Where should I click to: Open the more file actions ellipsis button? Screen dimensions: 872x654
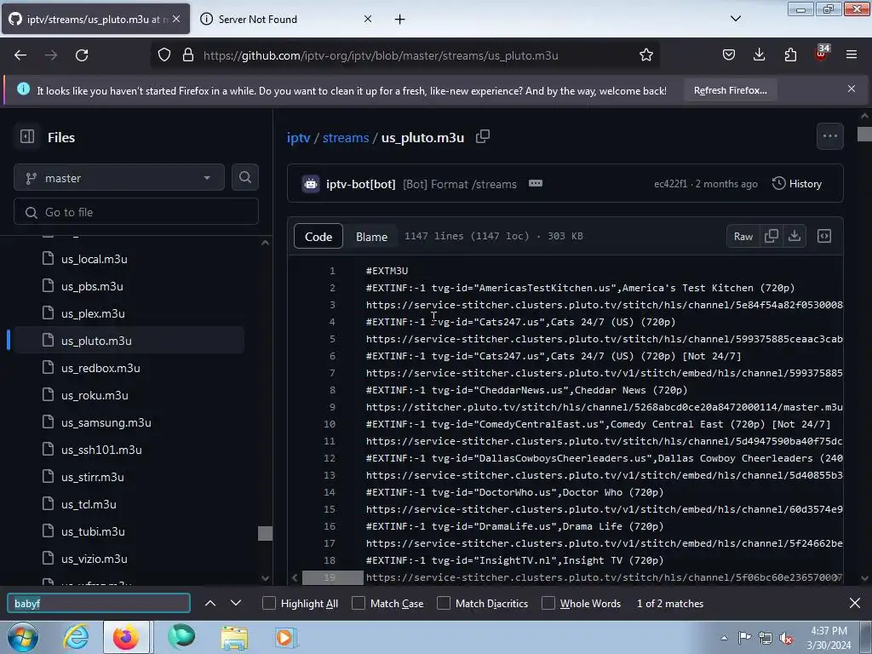pyautogui.click(x=829, y=136)
